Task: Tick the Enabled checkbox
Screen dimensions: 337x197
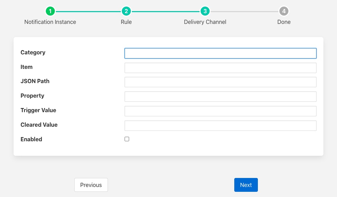Action: pos(127,139)
